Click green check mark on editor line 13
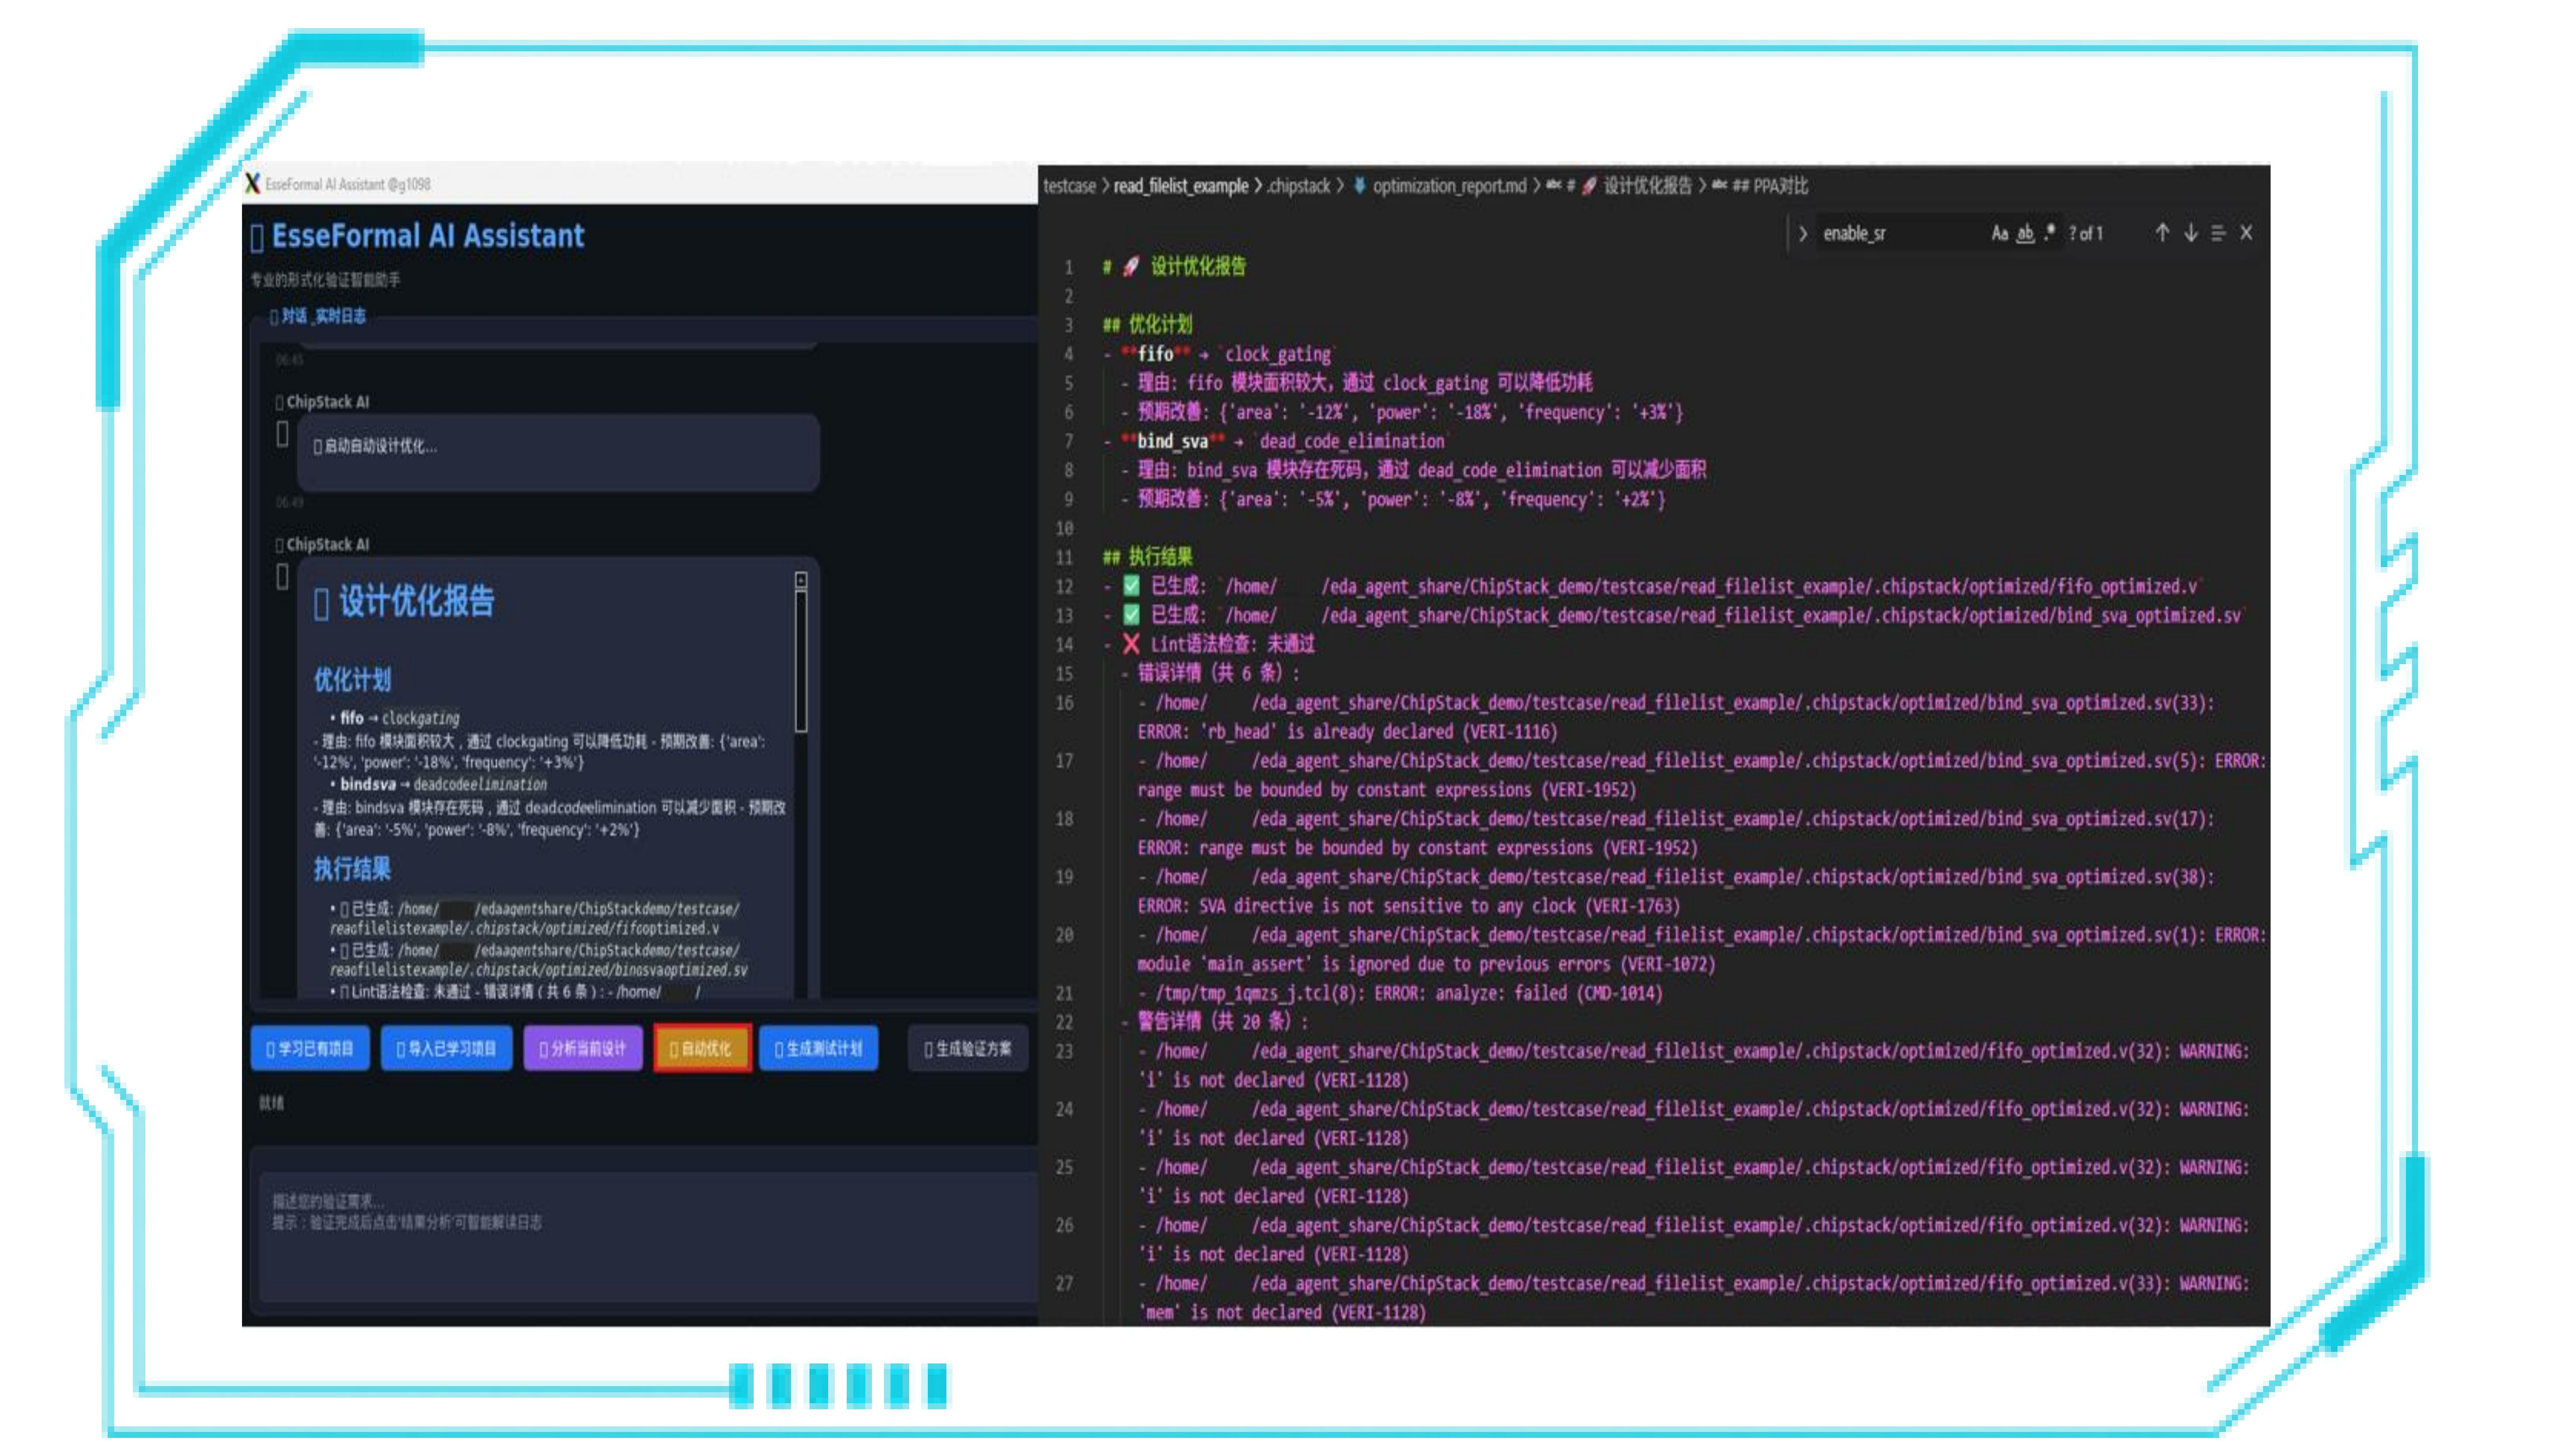 1131,615
